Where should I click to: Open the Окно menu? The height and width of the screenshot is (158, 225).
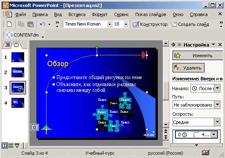[x=178, y=14]
